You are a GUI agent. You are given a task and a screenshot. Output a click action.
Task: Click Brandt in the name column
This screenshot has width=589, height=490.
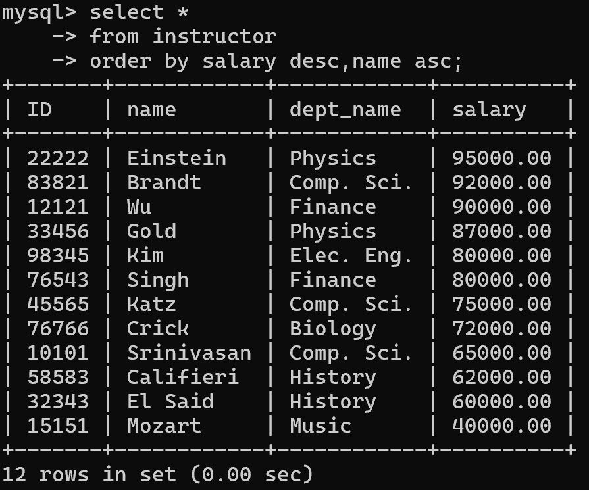click(x=164, y=182)
